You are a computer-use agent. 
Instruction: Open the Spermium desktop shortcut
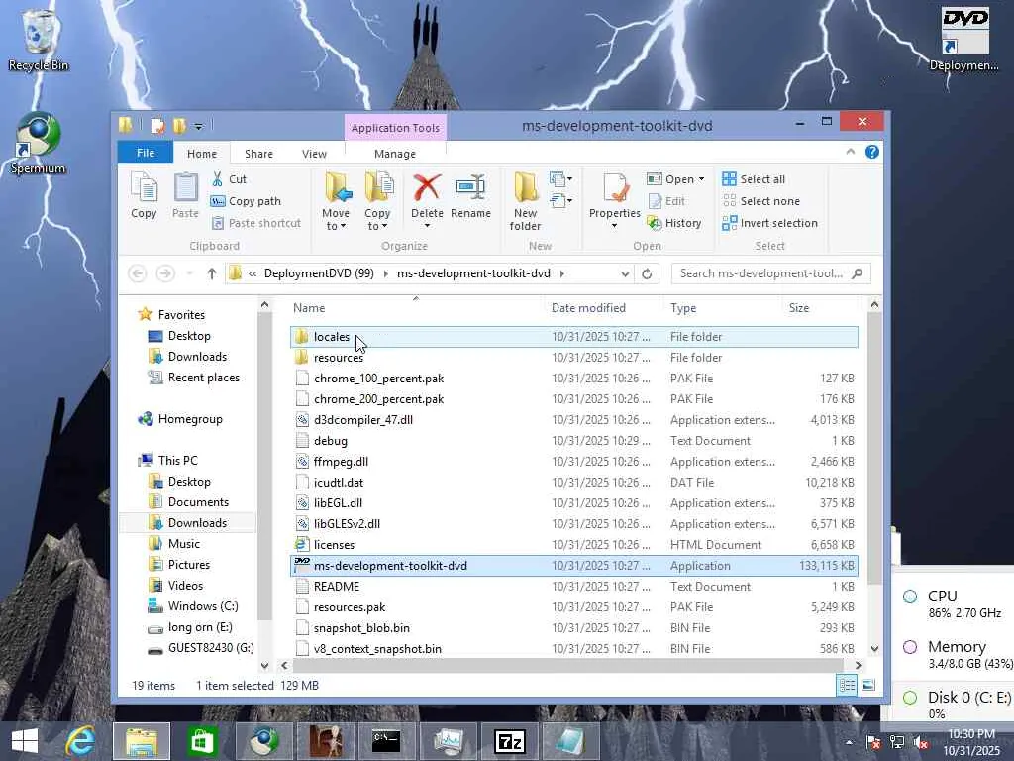click(x=38, y=144)
